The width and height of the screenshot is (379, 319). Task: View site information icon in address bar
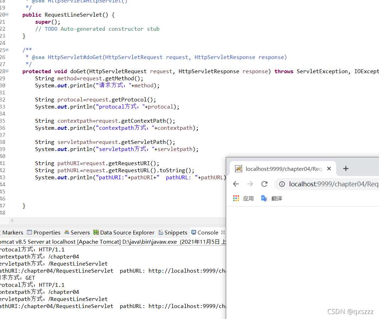(282, 184)
